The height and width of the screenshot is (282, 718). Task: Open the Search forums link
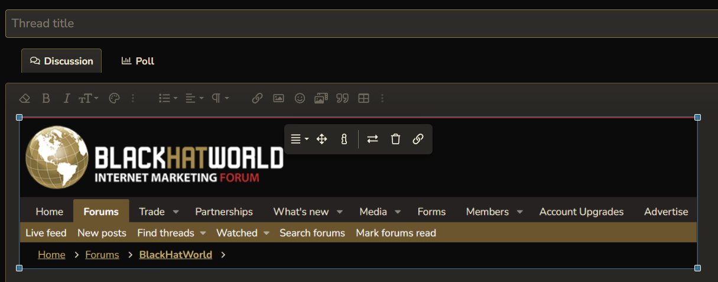click(x=312, y=233)
